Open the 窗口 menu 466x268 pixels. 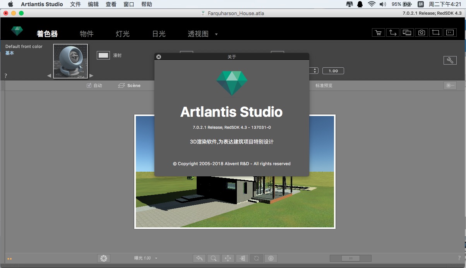click(129, 4)
